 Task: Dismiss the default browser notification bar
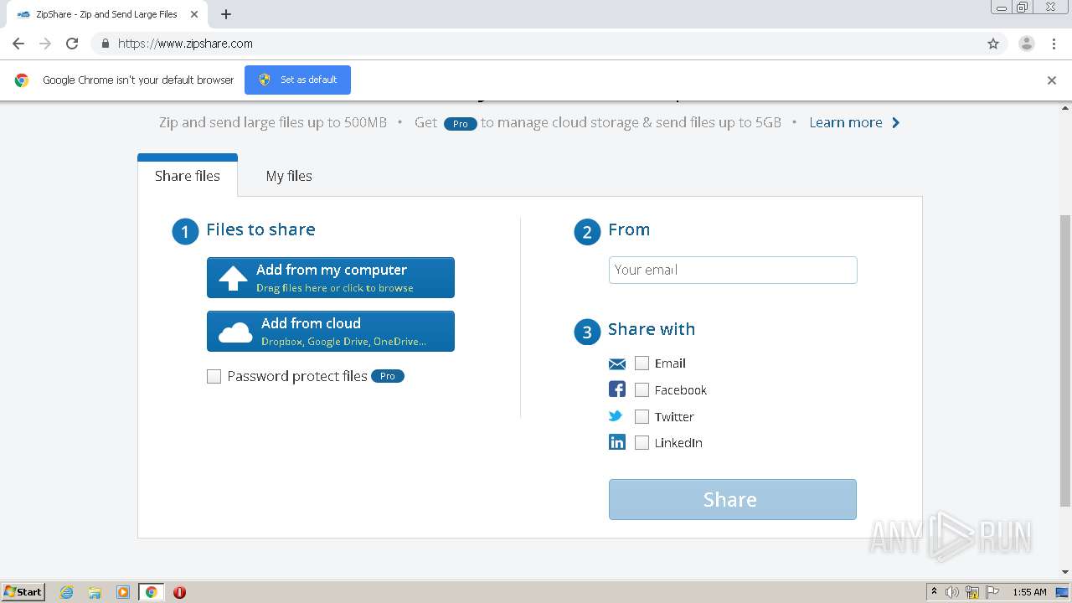pos(1052,80)
